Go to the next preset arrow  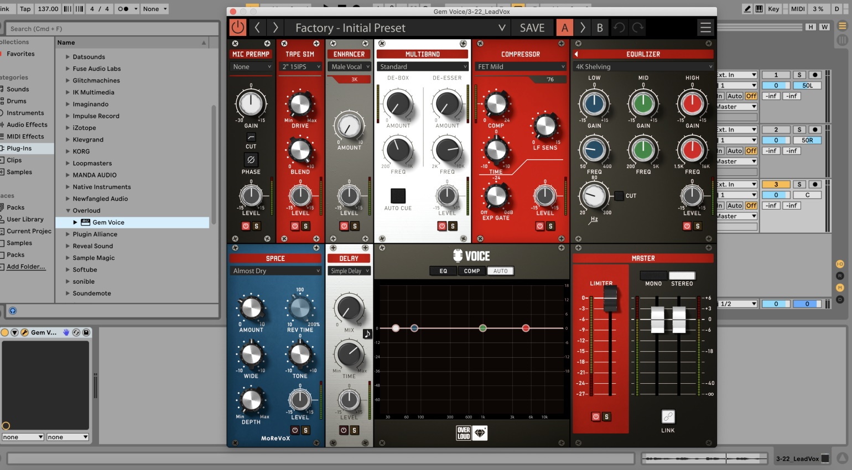[275, 28]
